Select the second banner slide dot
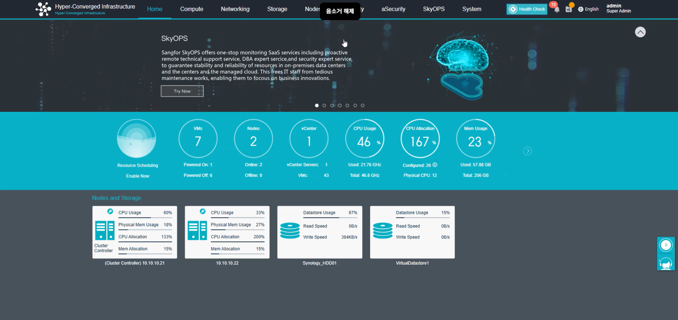Screen dimensions: 678x320 324,105
